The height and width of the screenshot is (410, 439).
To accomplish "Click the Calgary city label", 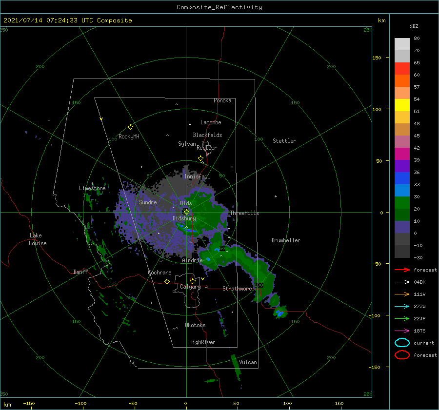I will pyautogui.click(x=190, y=287).
